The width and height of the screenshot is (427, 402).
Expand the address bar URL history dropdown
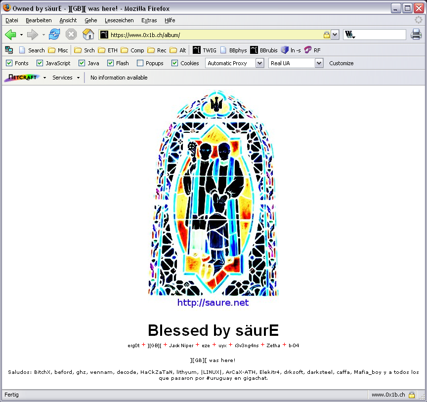click(335, 35)
